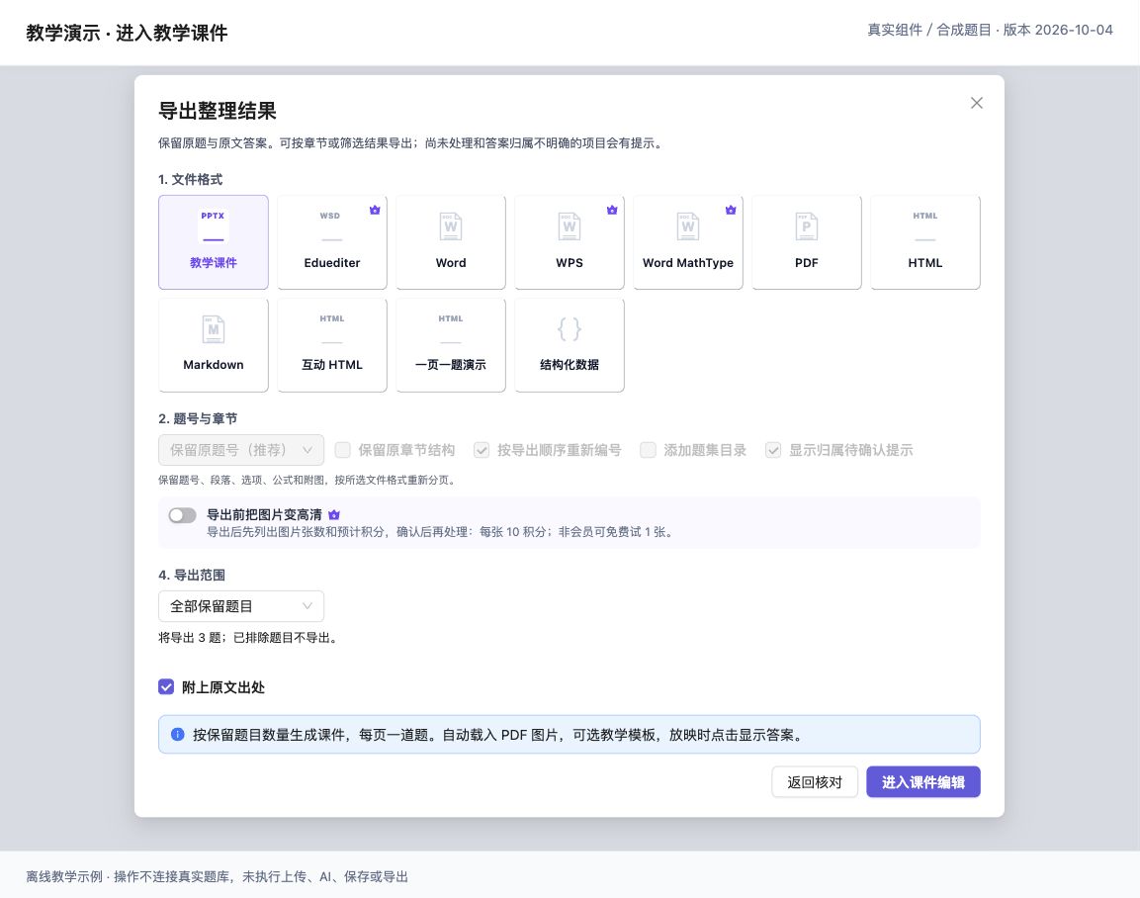Open the 保留原题号（推荐） dropdown
This screenshot has width=1140, height=898.
pos(241,450)
